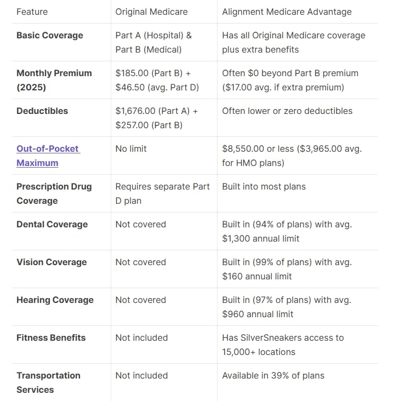395x401 pixels.
Task: Click the Deductibles row label
Action: (42, 111)
